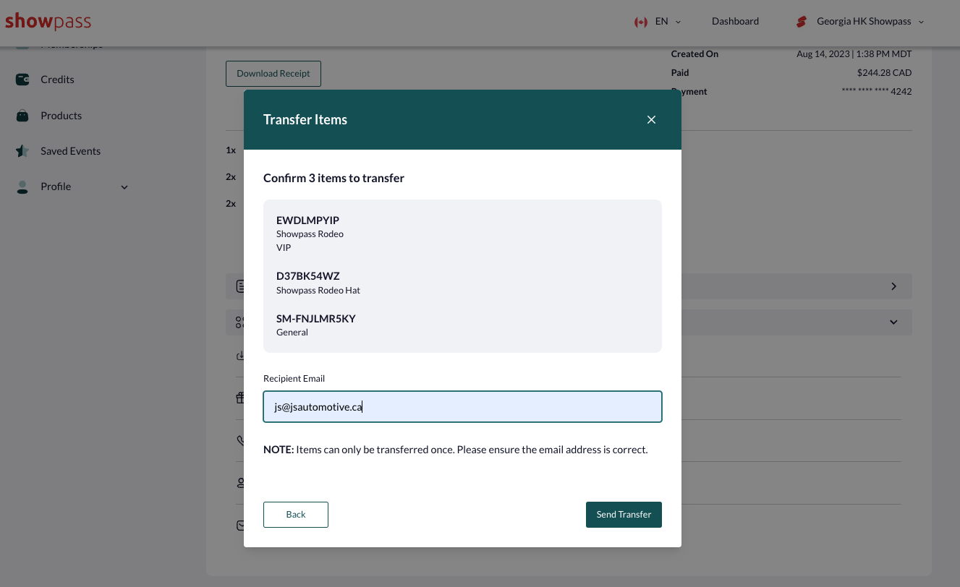Expand the Profile submenu chevron
The height and width of the screenshot is (587, 960).
[124, 187]
